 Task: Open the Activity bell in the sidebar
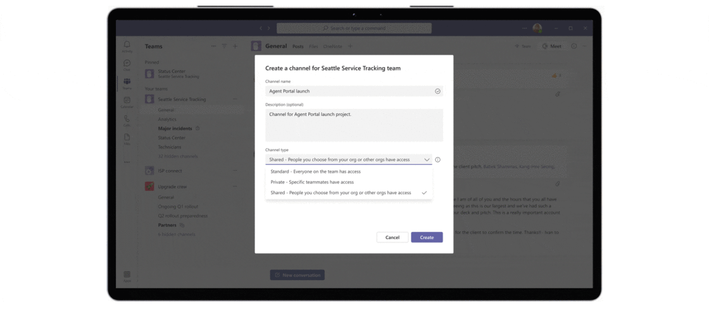[127, 46]
